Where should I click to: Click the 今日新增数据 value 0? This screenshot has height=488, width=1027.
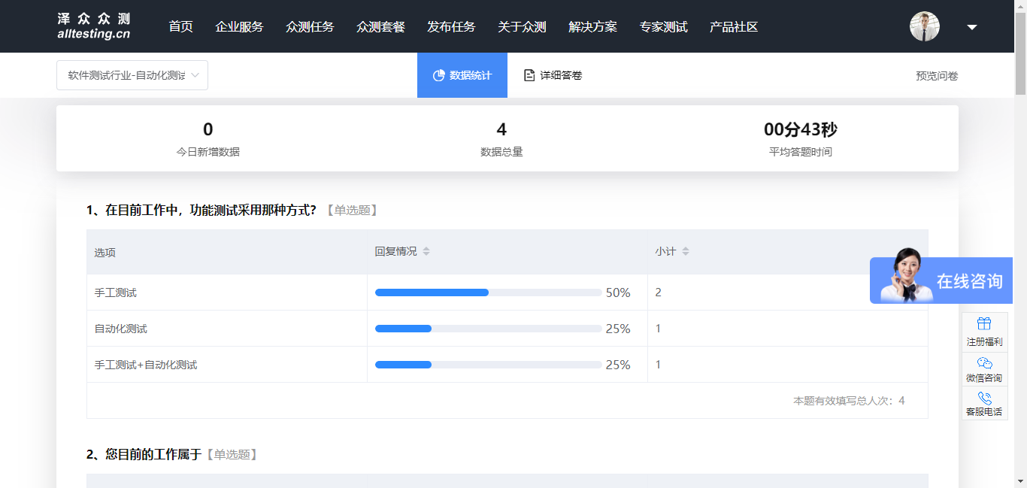coord(208,129)
